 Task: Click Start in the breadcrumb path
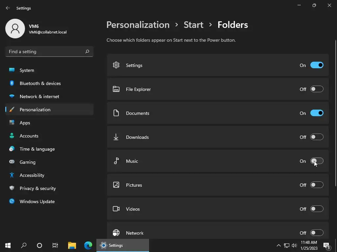194,25
